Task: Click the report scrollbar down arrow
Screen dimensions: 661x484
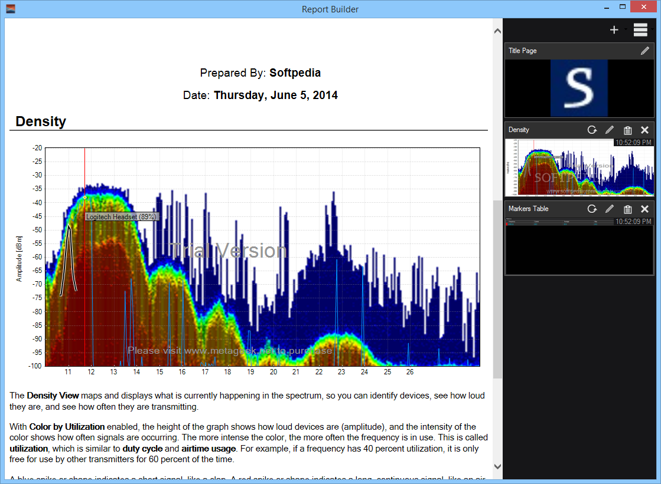Action: (497, 466)
